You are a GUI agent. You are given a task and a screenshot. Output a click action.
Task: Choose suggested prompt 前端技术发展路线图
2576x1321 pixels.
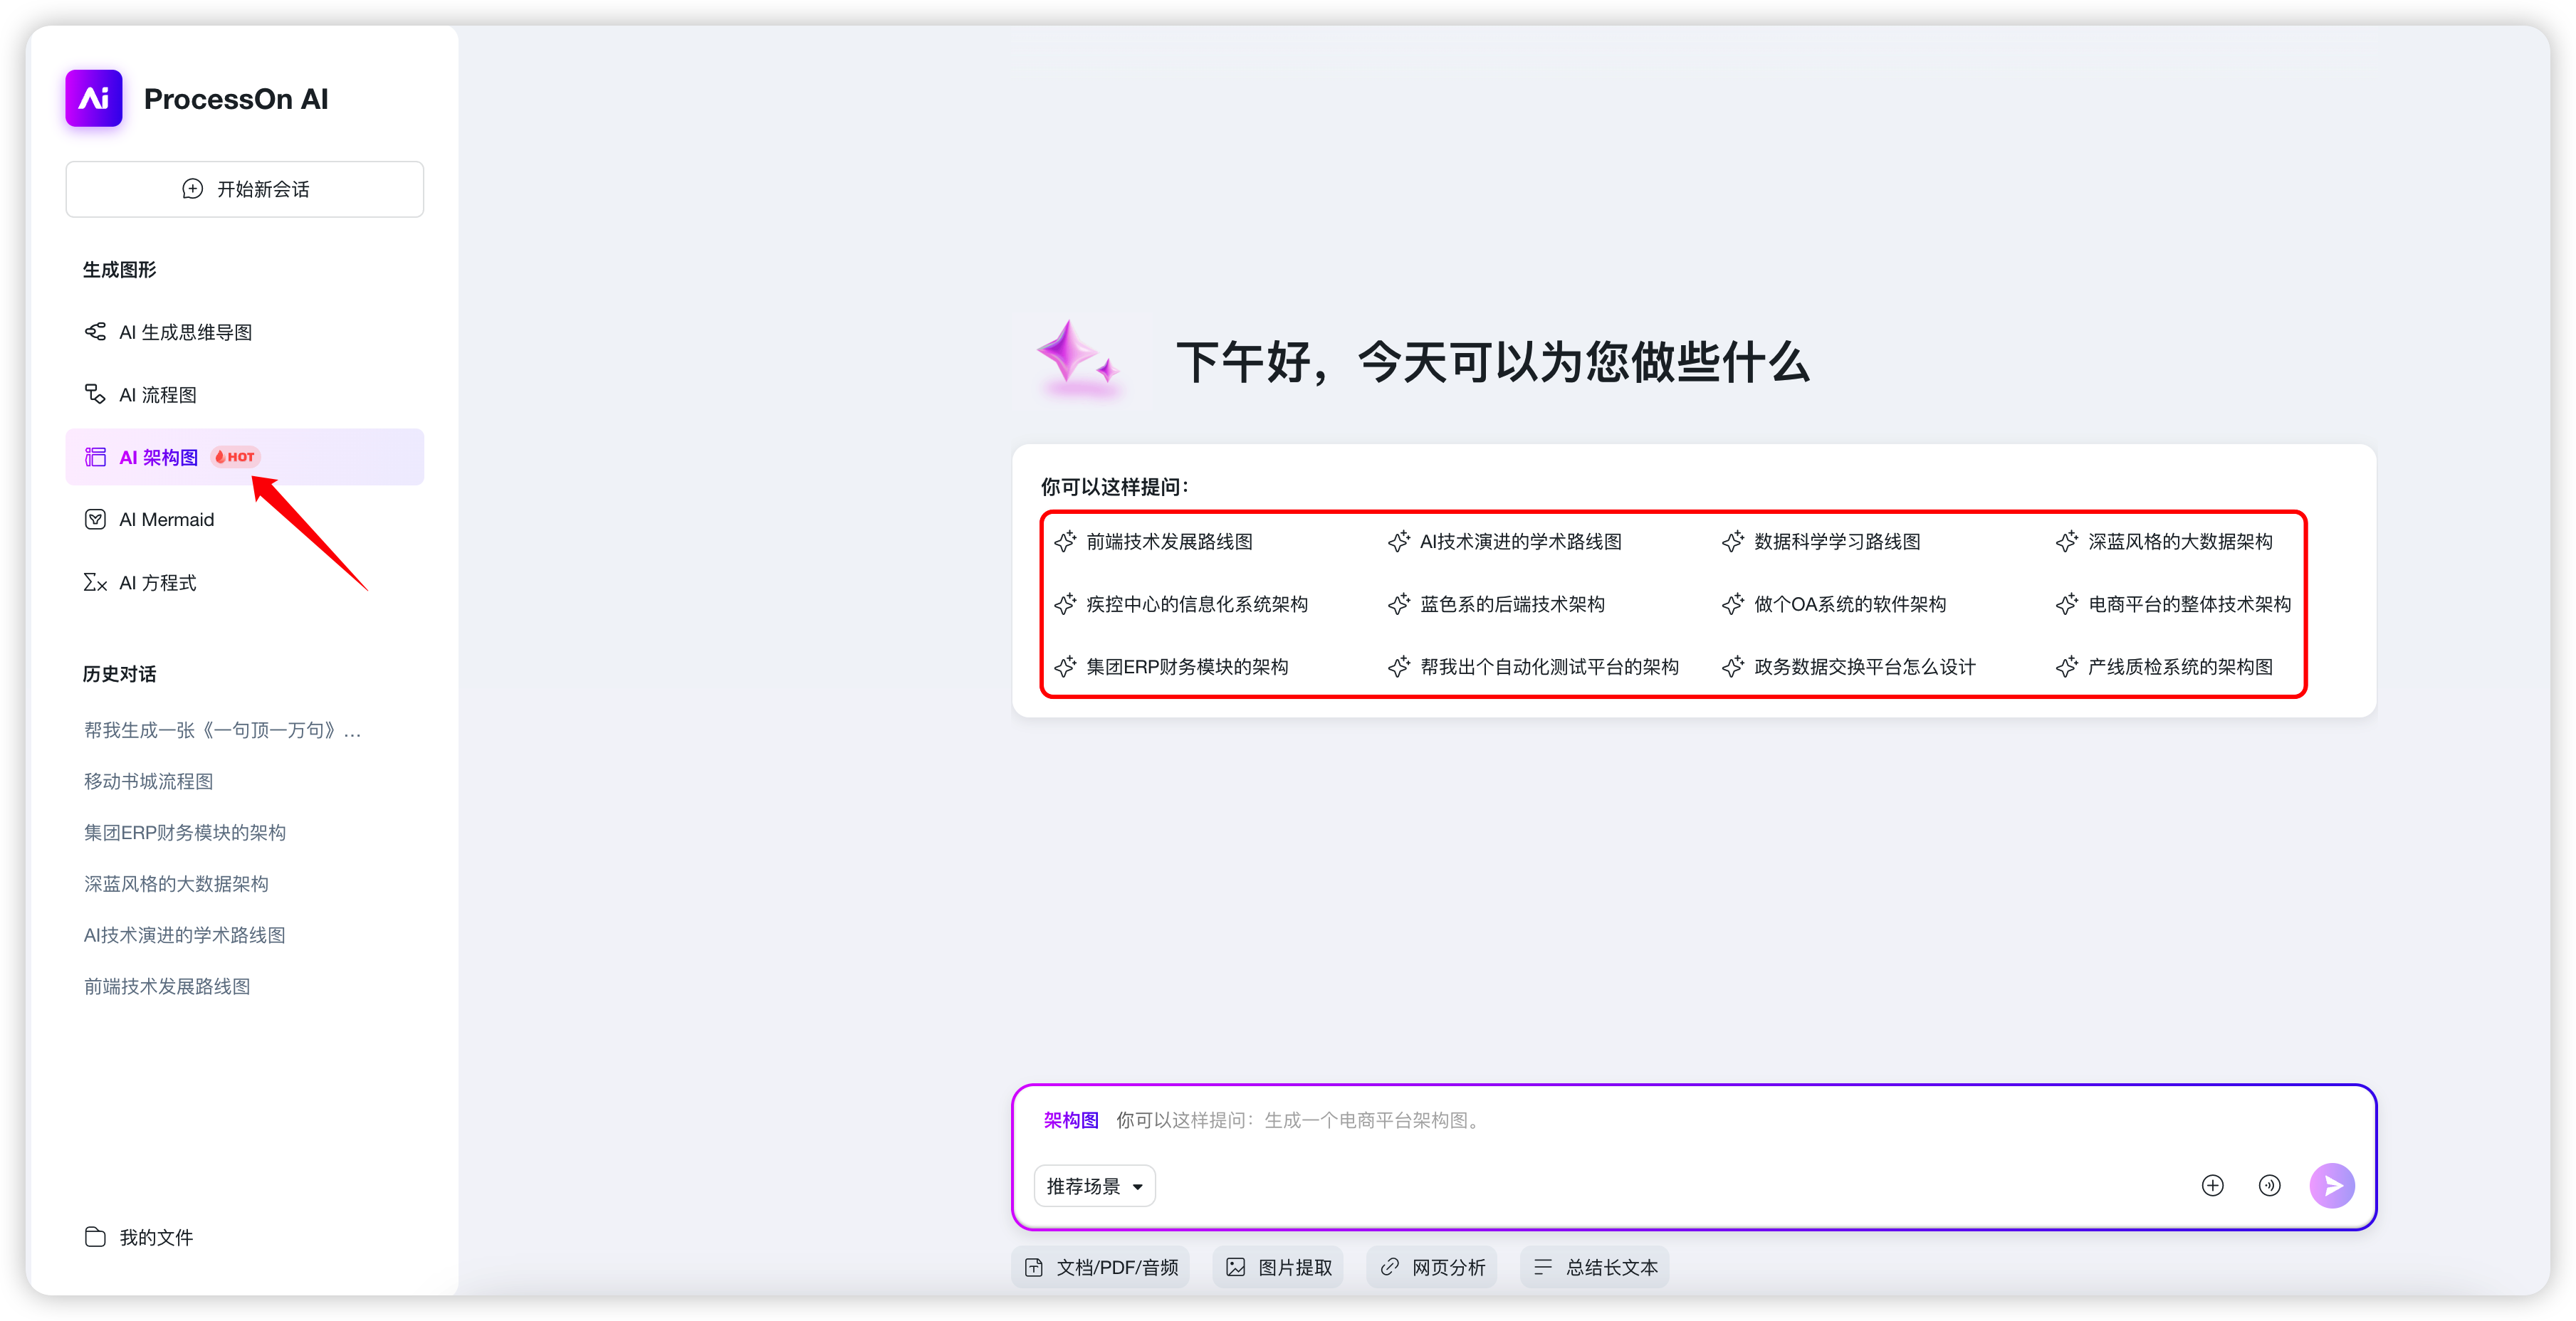[x=1154, y=542]
